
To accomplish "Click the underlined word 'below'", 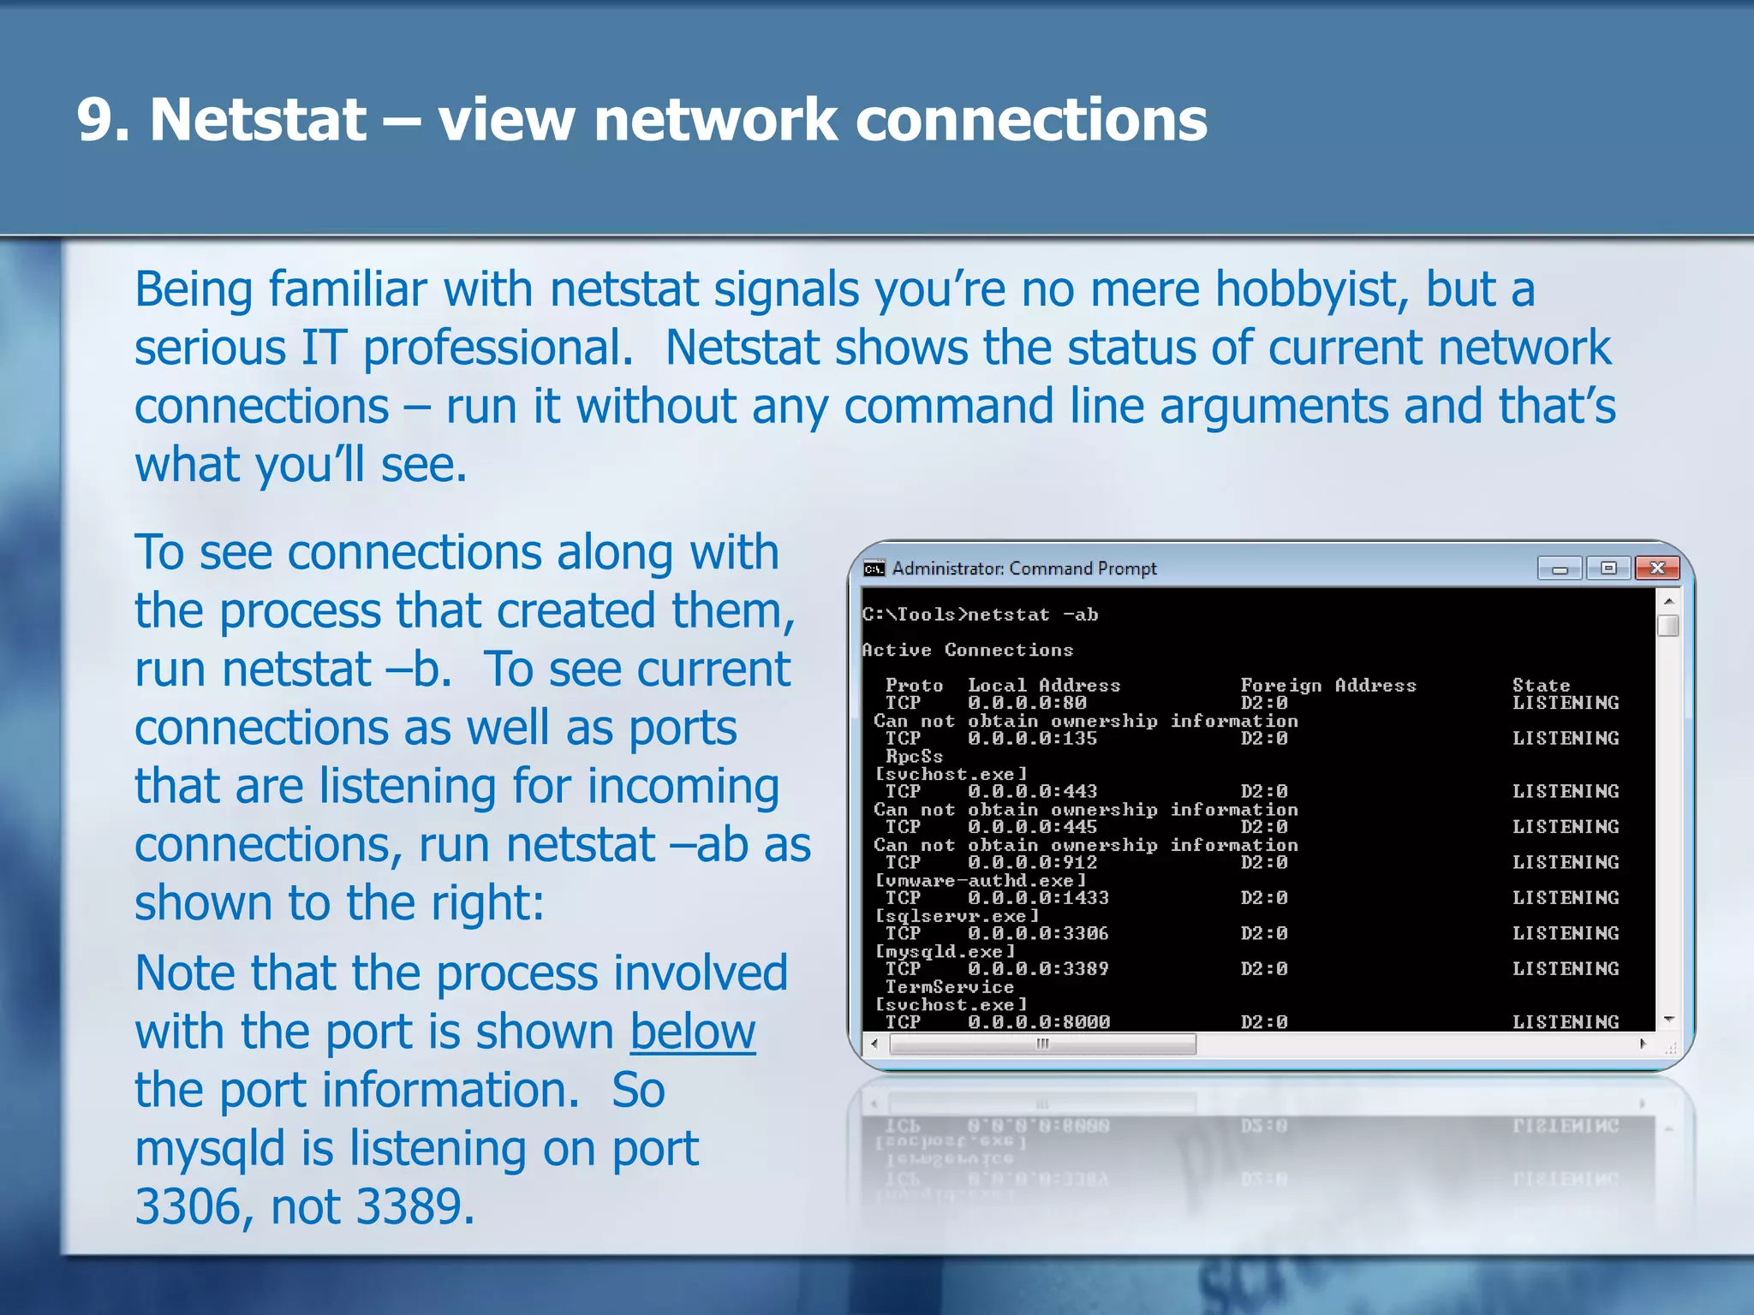I will (693, 1032).
